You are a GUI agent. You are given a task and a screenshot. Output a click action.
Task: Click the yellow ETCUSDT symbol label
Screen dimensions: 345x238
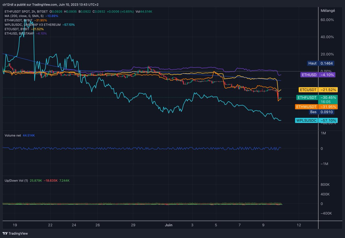click(x=308, y=90)
